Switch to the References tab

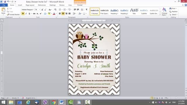[x=42, y=5]
